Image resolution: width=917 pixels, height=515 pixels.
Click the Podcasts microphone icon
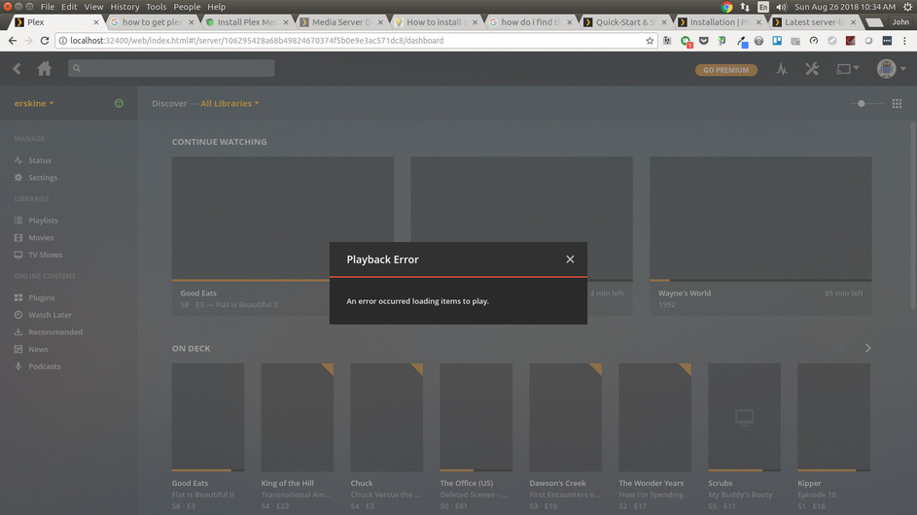[x=18, y=366]
